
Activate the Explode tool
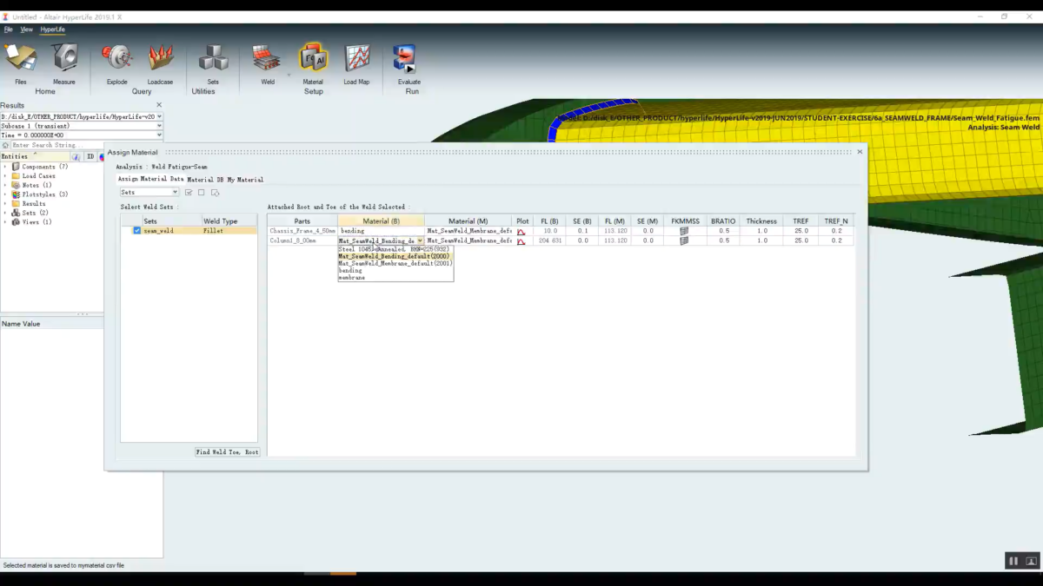117,64
